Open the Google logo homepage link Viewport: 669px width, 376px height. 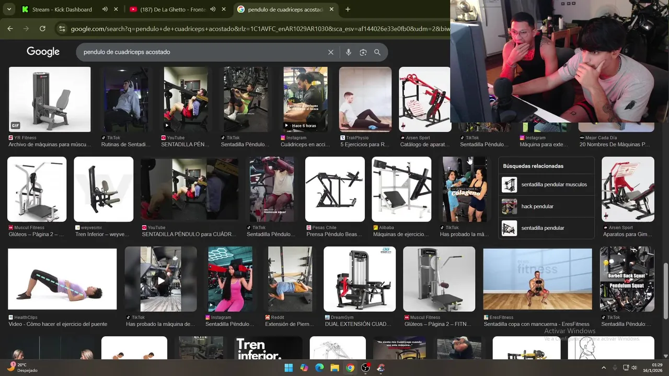pyautogui.click(x=43, y=52)
